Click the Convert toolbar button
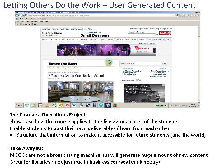Image resolution: width=224 pixels, height=168 pixels. tap(24, 24)
